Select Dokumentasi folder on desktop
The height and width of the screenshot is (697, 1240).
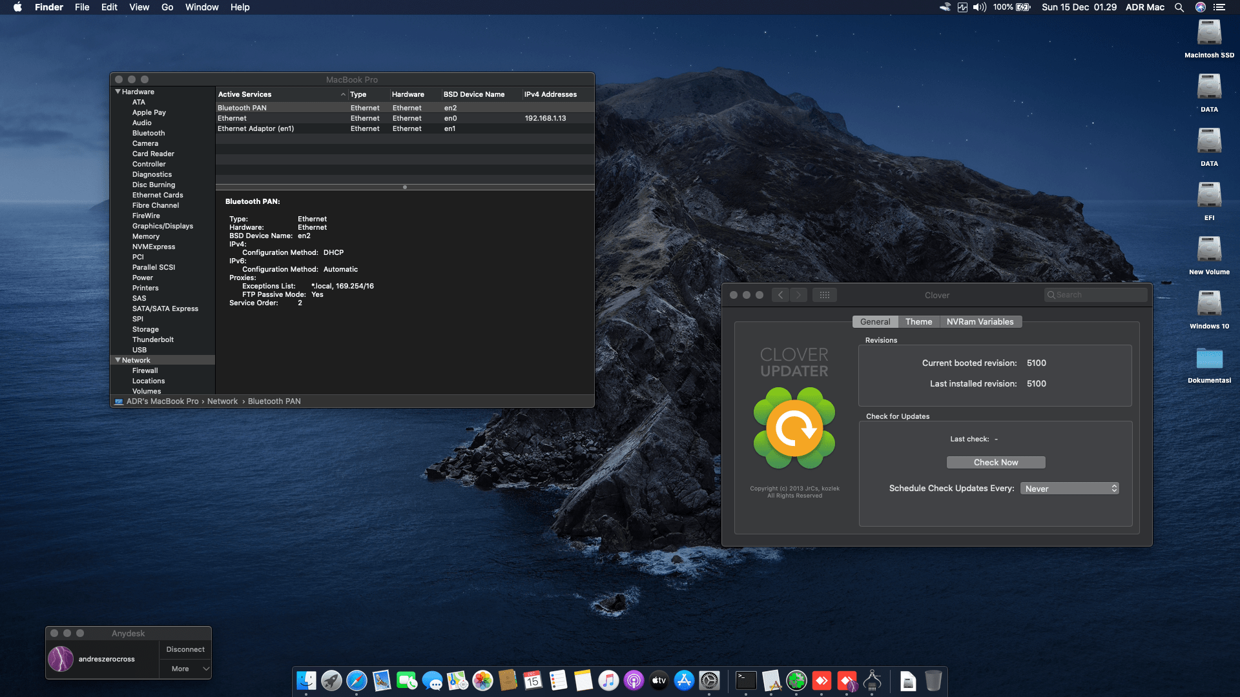pyautogui.click(x=1209, y=364)
